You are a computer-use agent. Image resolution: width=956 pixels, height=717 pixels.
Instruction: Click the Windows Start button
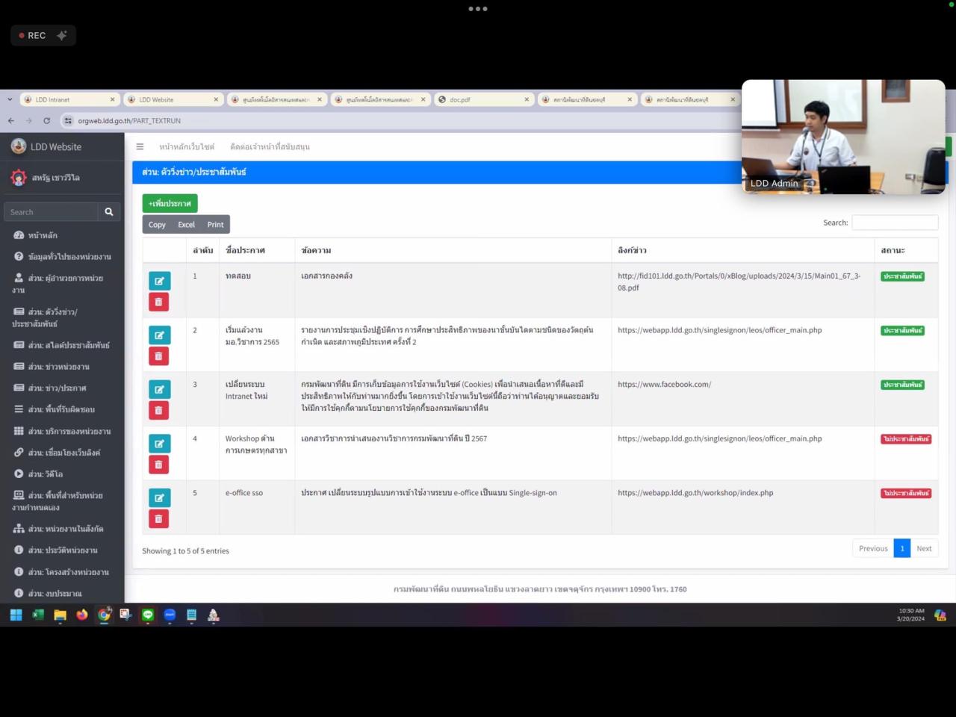tap(16, 615)
